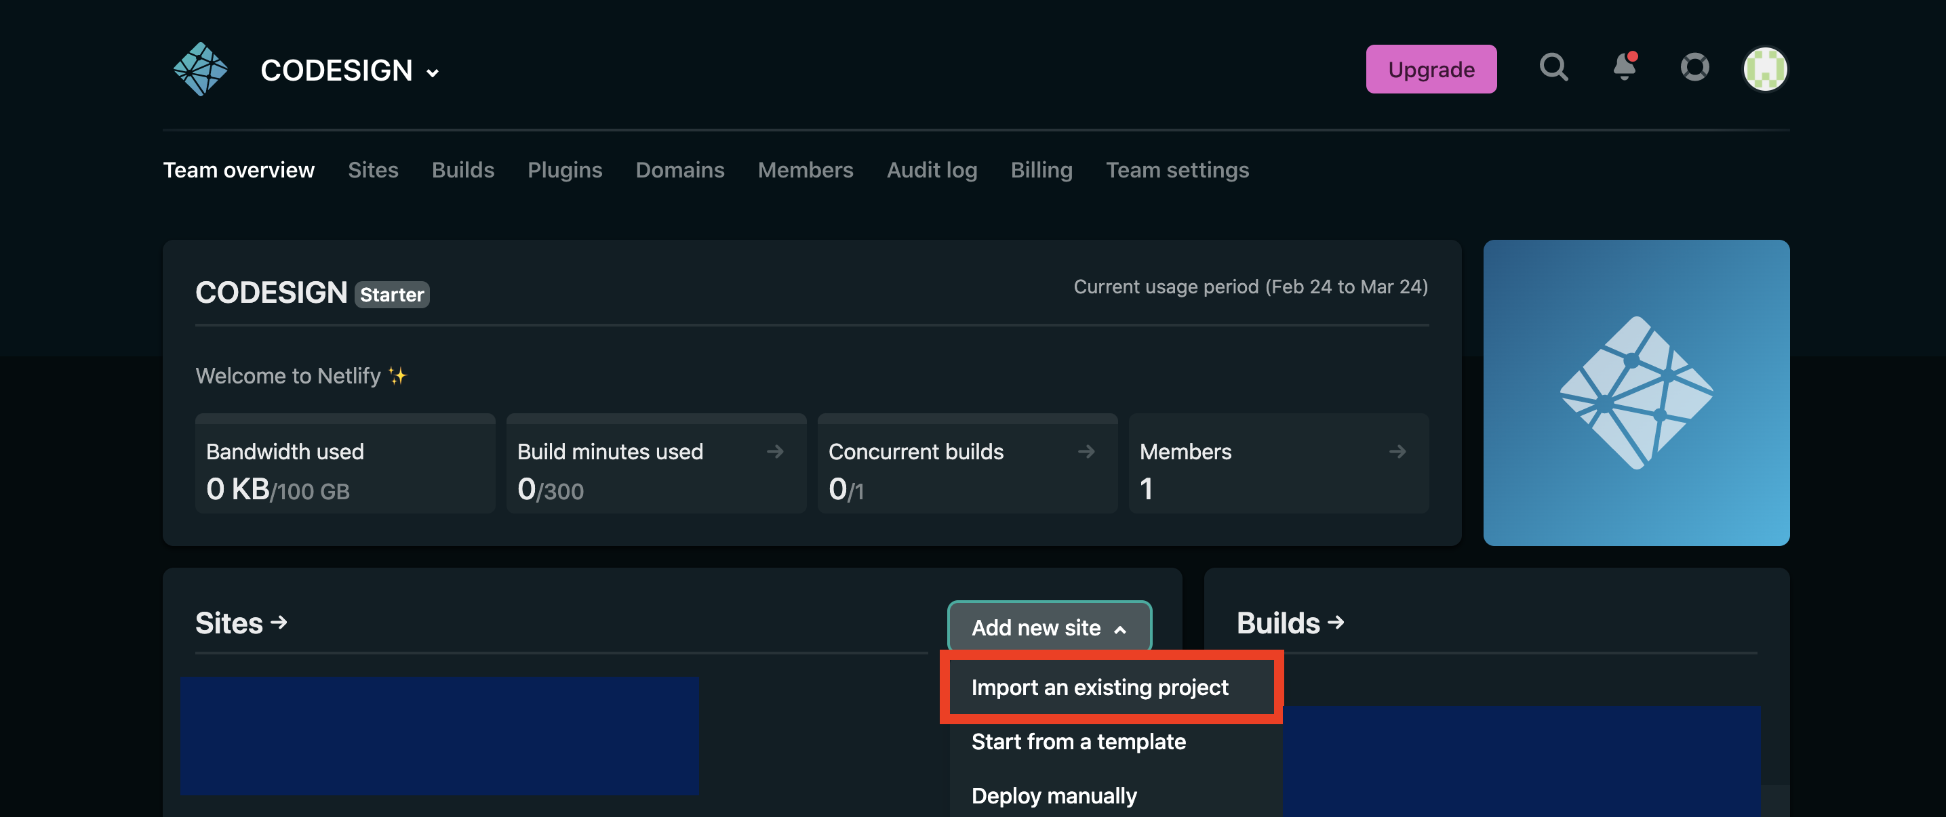Switch to the Builds tab
Screen dimensions: 1946x817
click(462, 170)
